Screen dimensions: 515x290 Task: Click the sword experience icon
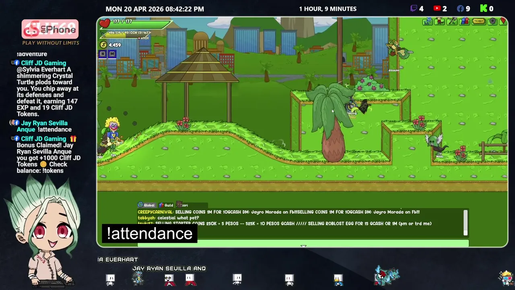pos(103,35)
